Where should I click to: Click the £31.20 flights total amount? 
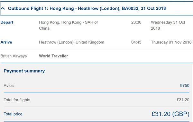(183, 100)
